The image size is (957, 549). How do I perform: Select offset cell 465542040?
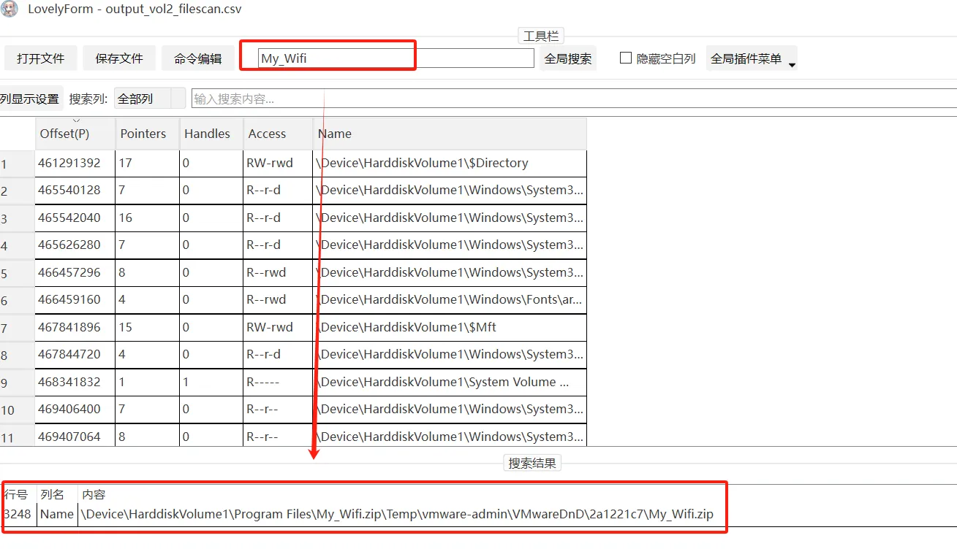click(x=75, y=218)
